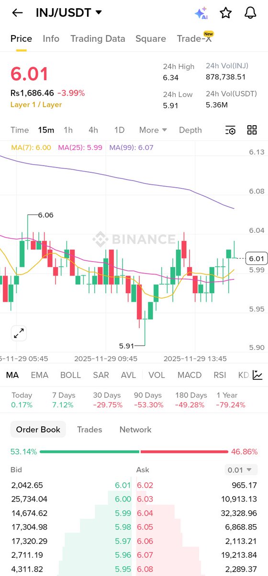Select the 1D timeframe
The height and width of the screenshot is (576, 268).
coord(119,130)
